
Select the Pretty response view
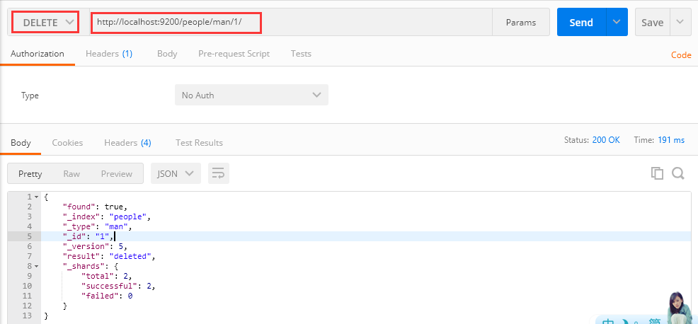pyautogui.click(x=30, y=173)
